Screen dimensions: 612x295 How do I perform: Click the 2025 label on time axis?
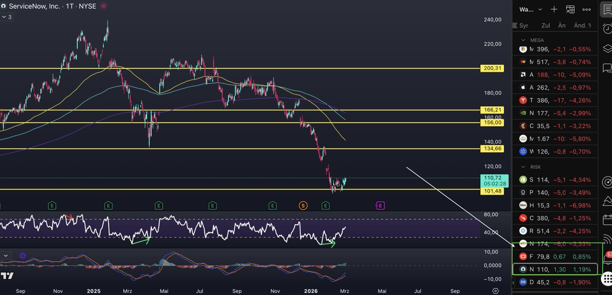[x=93, y=291]
